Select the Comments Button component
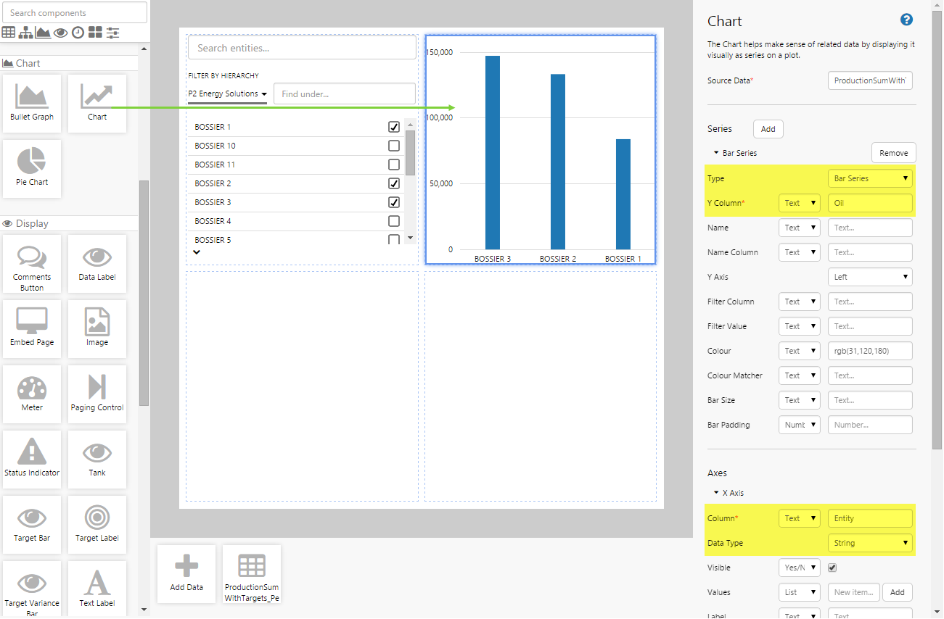 coord(32,263)
